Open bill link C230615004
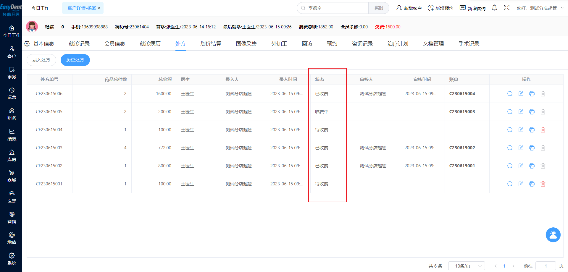This screenshot has height=272, width=568. (462, 94)
